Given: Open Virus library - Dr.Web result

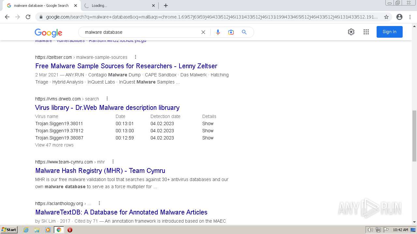Looking at the screenshot, I should tap(108, 108).
